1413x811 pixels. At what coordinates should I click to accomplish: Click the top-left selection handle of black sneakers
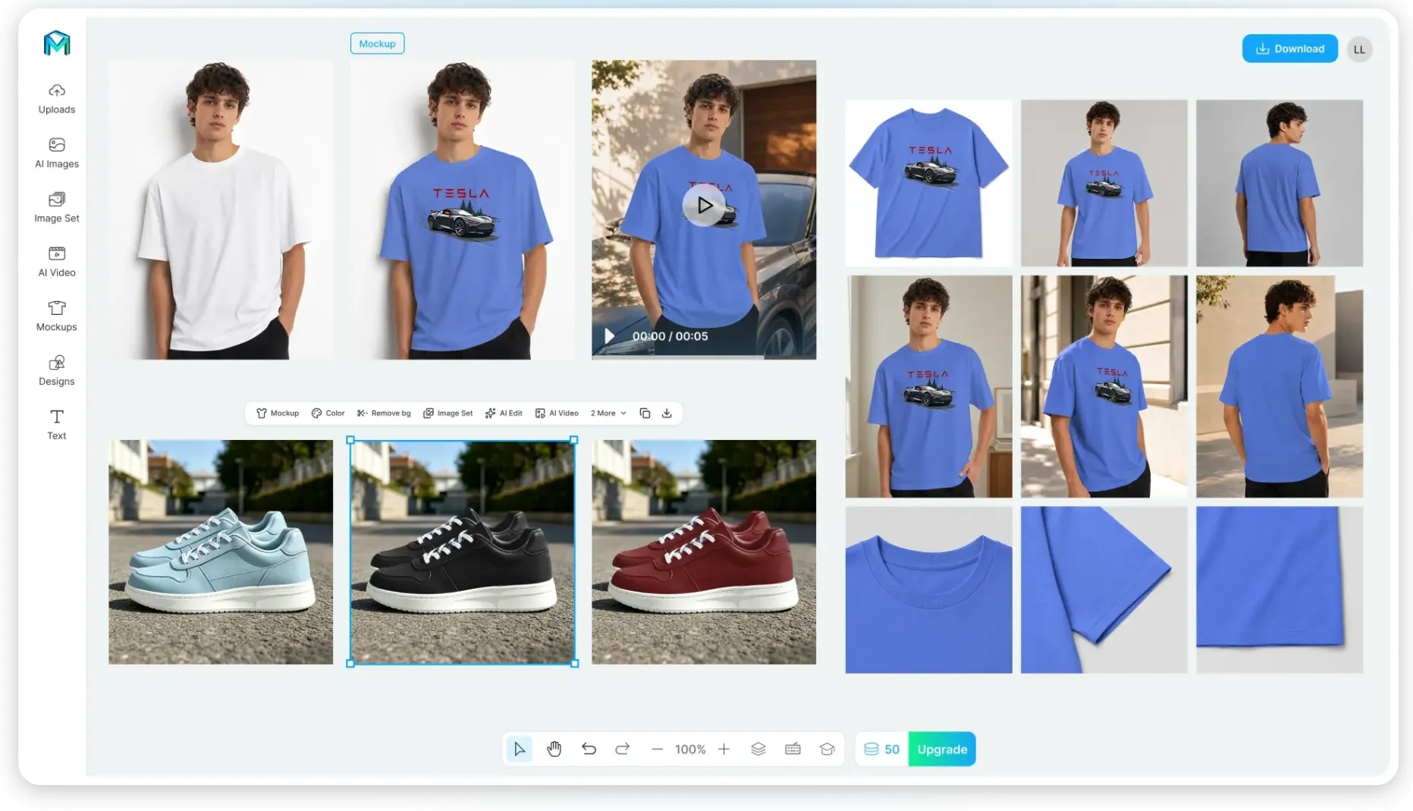(x=350, y=440)
